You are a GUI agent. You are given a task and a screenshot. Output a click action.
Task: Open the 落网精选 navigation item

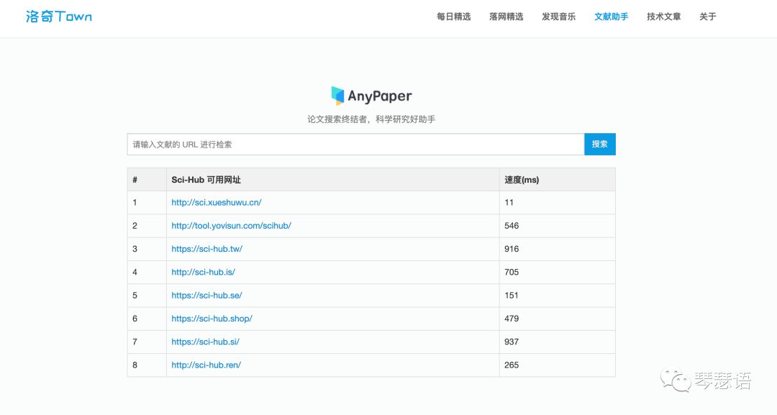coord(506,16)
